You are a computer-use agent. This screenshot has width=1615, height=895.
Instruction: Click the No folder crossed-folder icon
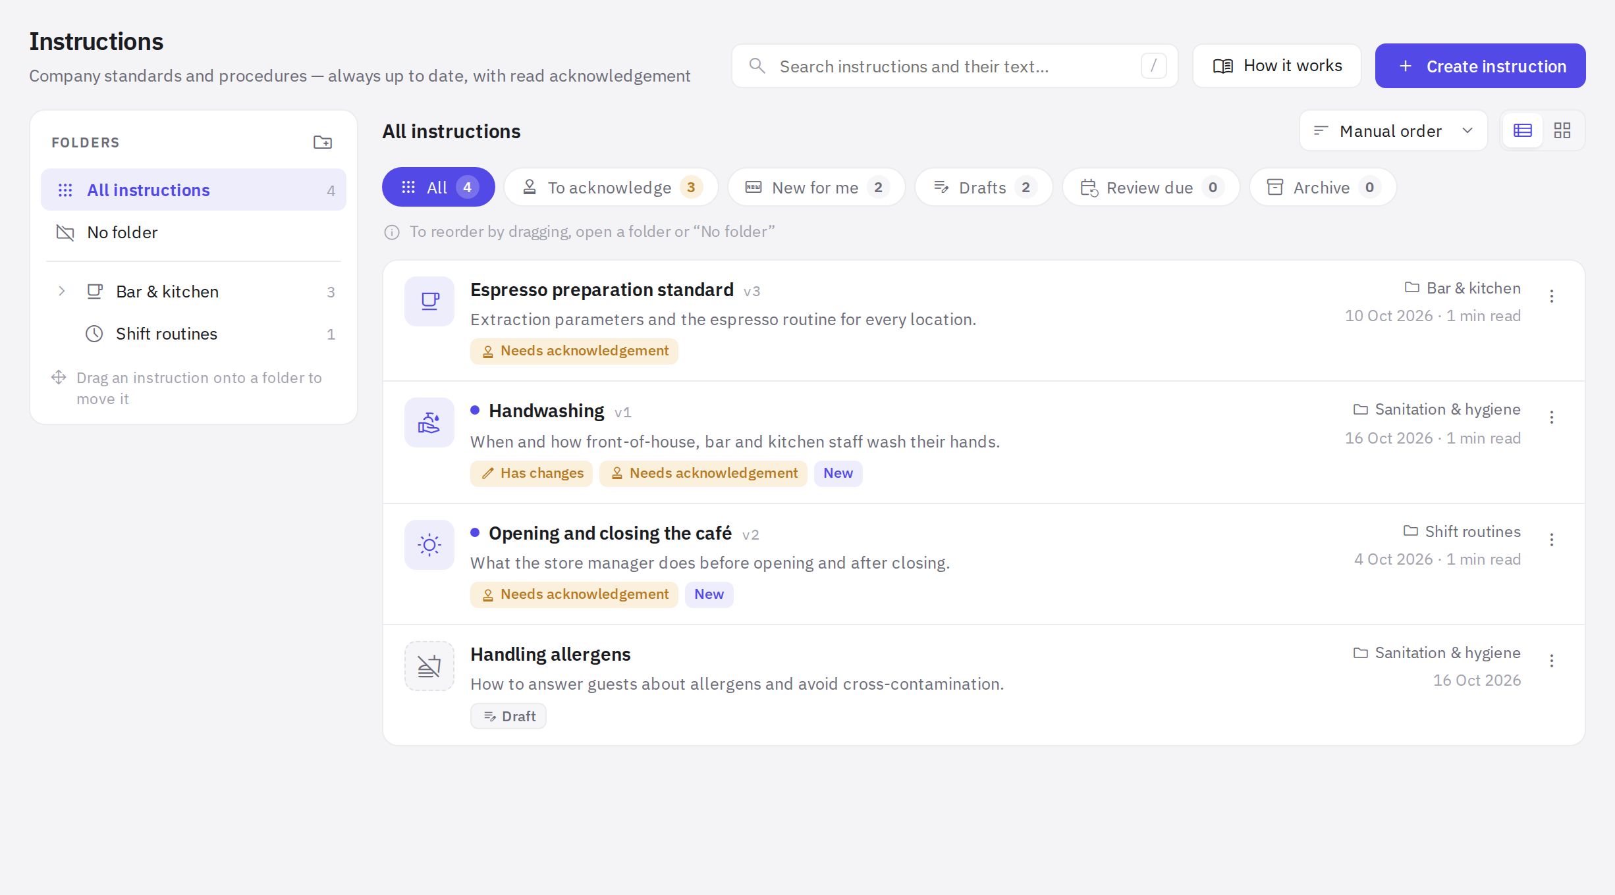click(65, 232)
